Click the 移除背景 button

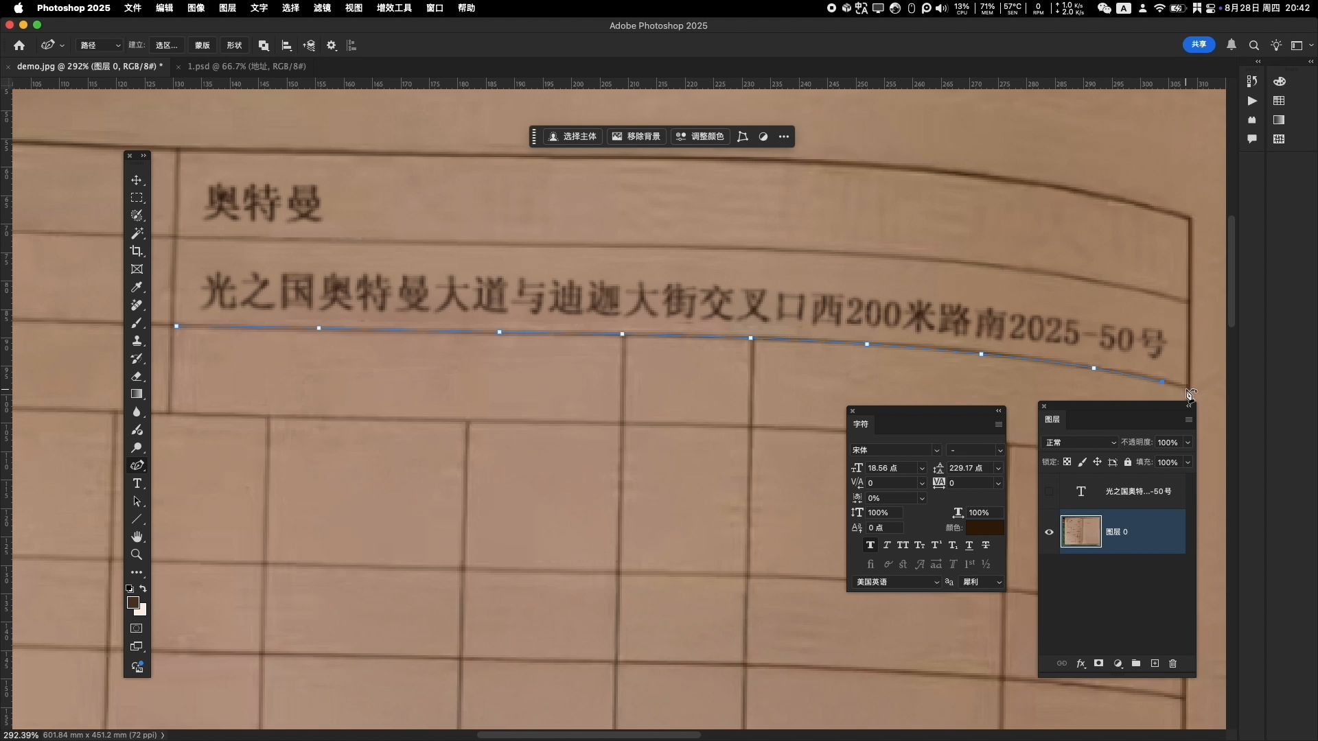(x=636, y=137)
